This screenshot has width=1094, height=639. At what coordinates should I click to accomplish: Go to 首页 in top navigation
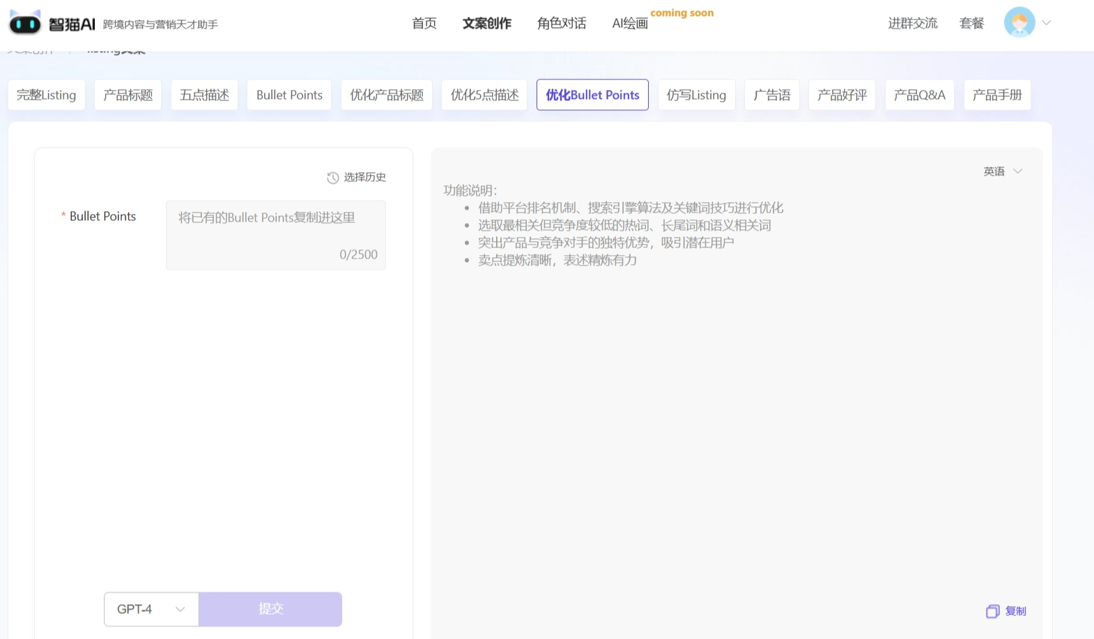[x=424, y=23]
